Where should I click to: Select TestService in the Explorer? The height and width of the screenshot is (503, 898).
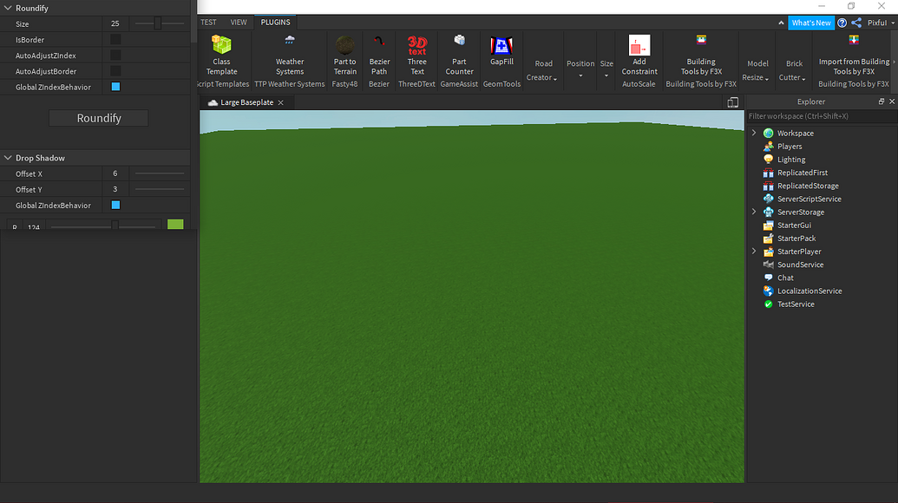pyautogui.click(x=796, y=304)
